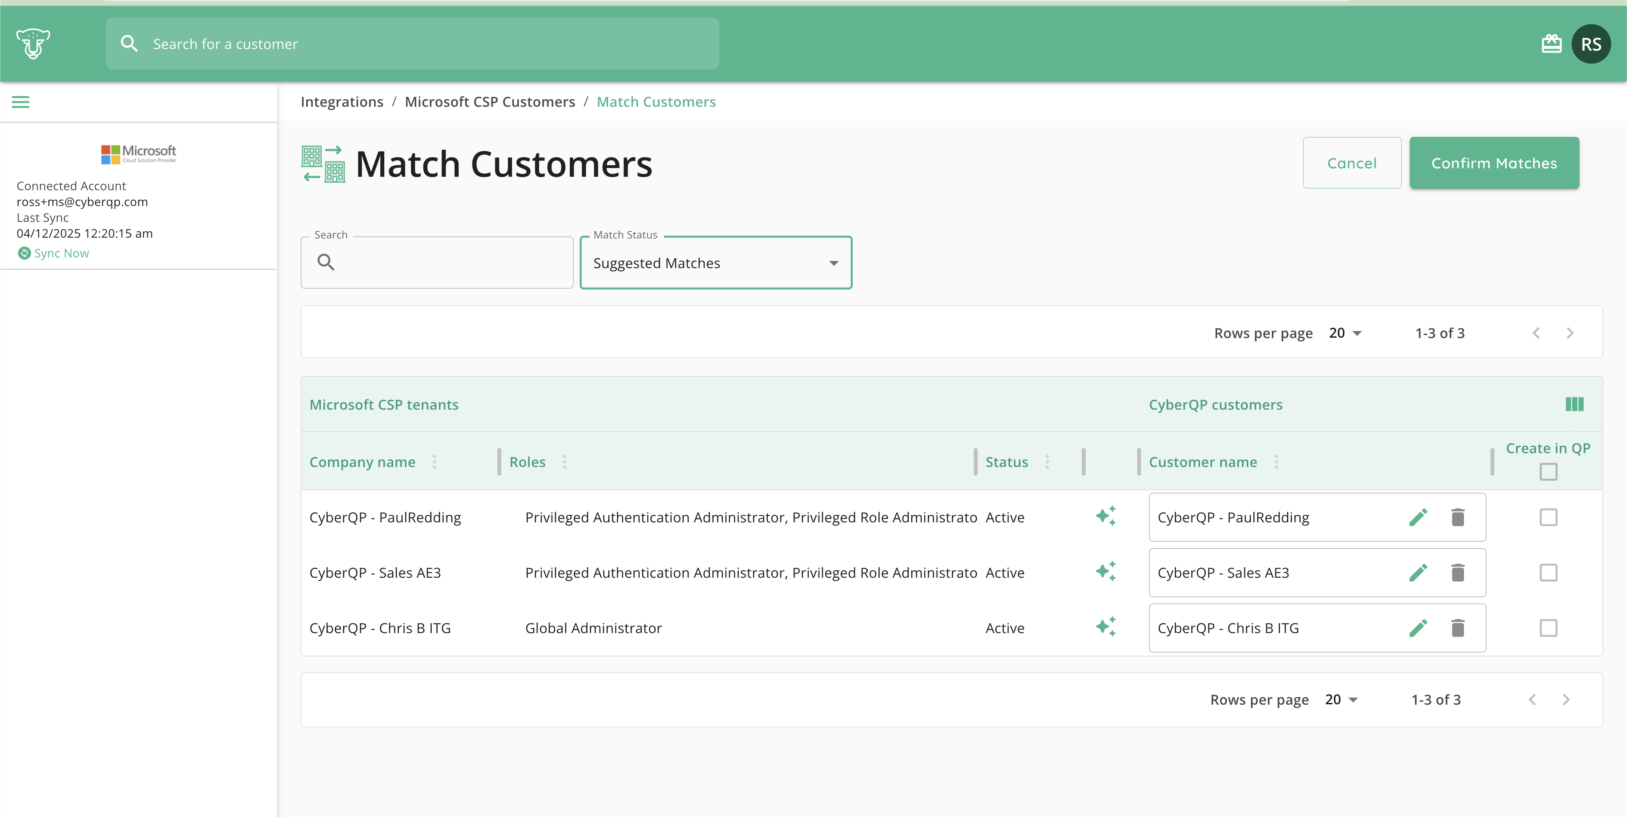
Task: Click the CyberQP - Sales AE3 company name cell
Action: point(375,573)
